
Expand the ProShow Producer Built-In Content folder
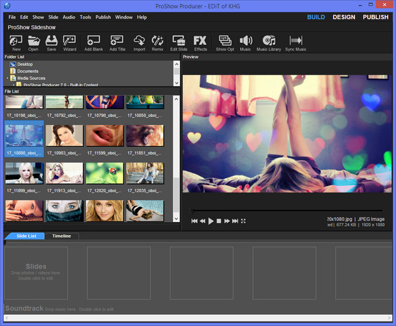tap(13, 85)
